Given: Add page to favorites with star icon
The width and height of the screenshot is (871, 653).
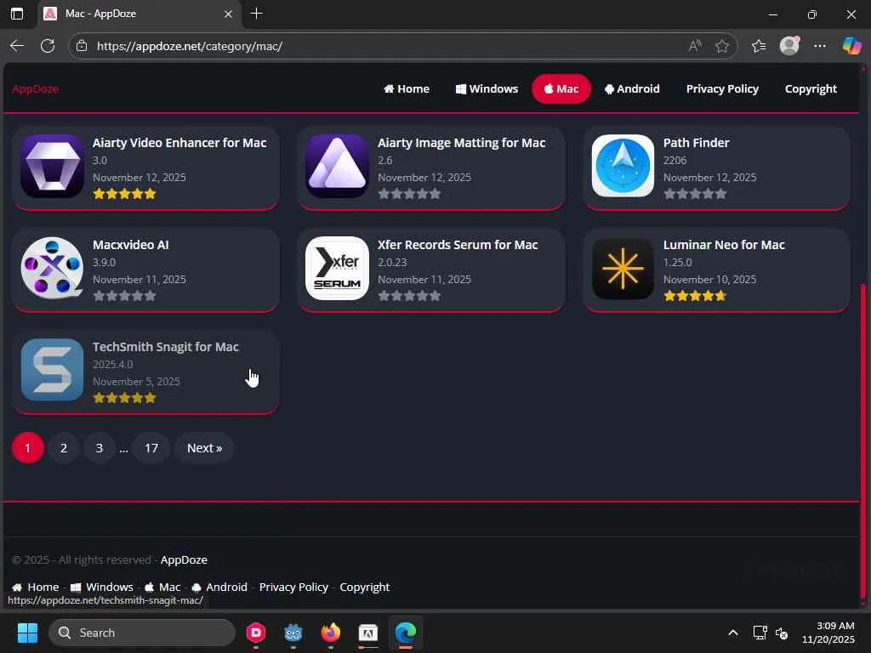Looking at the screenshot, I should click(721, 46).
